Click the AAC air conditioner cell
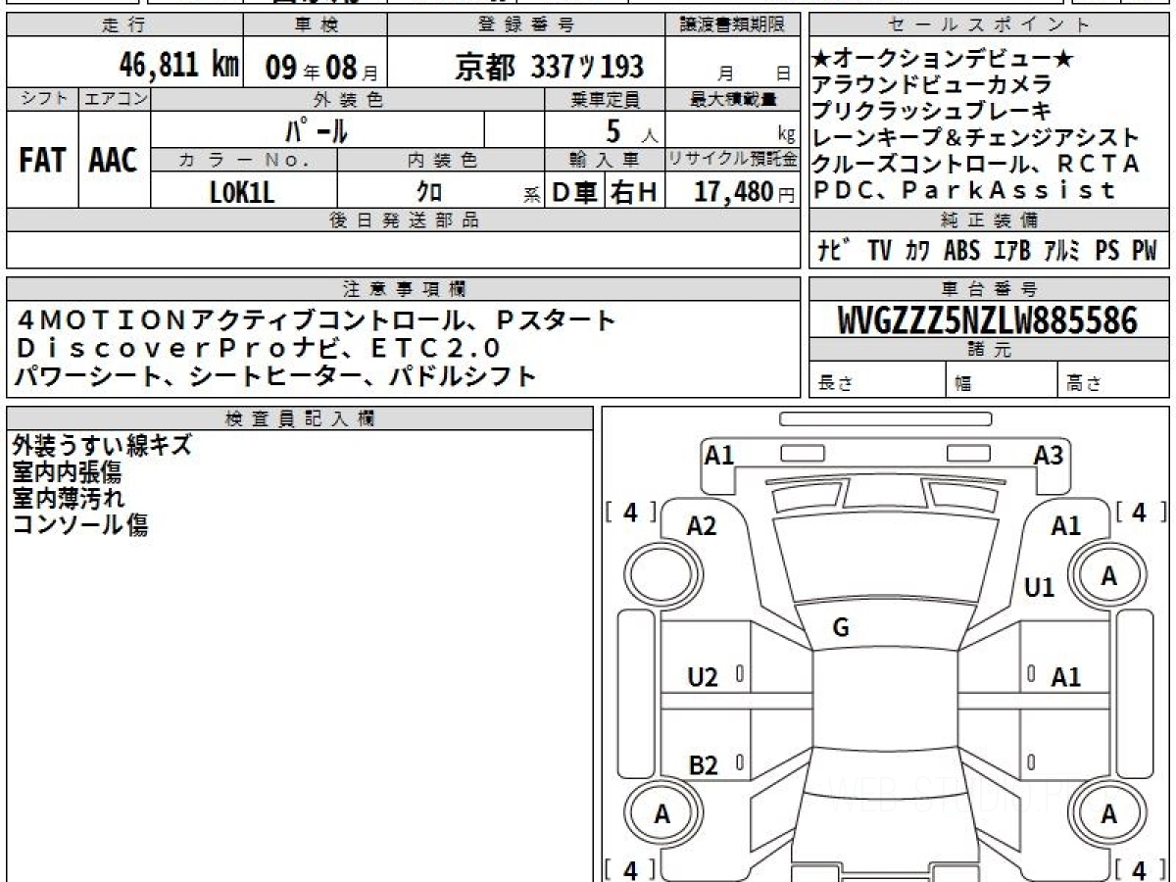 pyautogui.click(x=114, y=161)
